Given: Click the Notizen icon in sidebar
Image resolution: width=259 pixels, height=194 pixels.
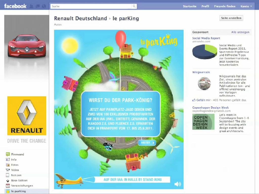Looking at the screenshot, I should [8, 175].
